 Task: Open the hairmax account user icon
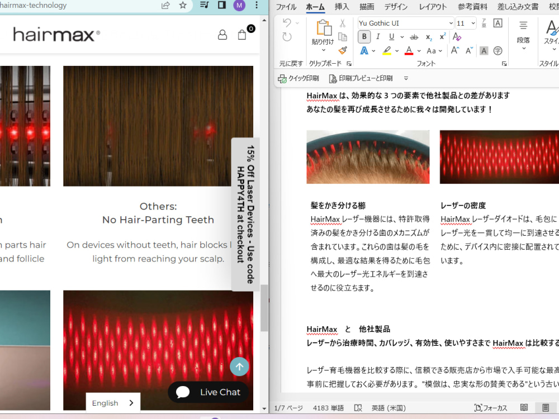(x=222, y=35)
